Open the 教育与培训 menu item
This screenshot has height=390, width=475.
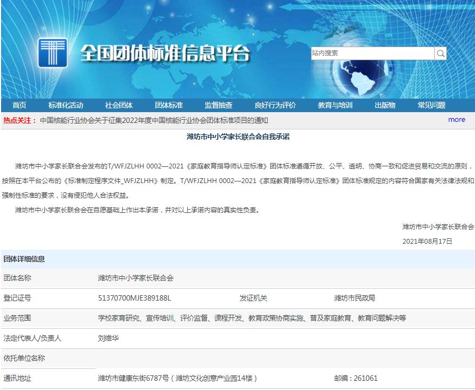335,105
